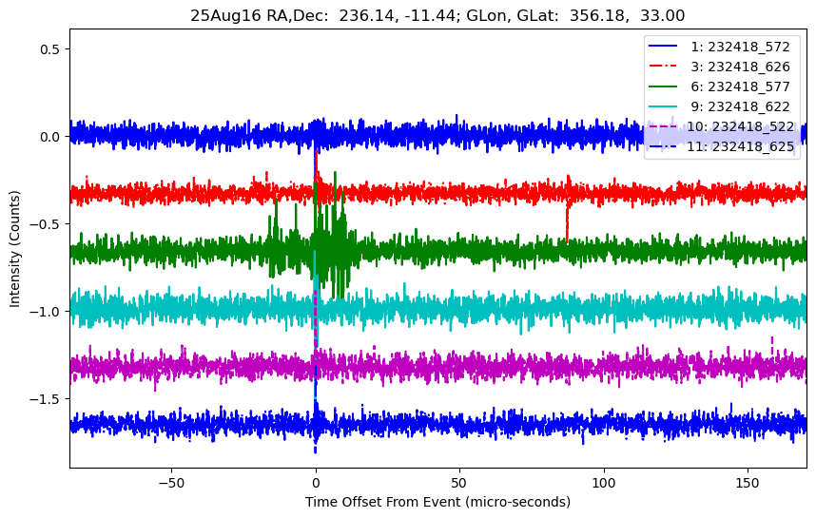Select legend entry 3: 232418_626
The height and width of the screenshot is (518, 816).
click(719, 67)
